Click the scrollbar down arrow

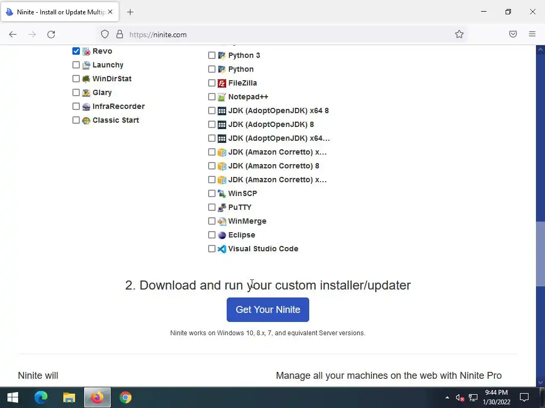tap(540, 382)
